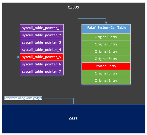Image resolution: width=147 pixels, height=135 pixels.
Task: Select the syscall_table_pointer_4 row
Action: click(42, 50)
